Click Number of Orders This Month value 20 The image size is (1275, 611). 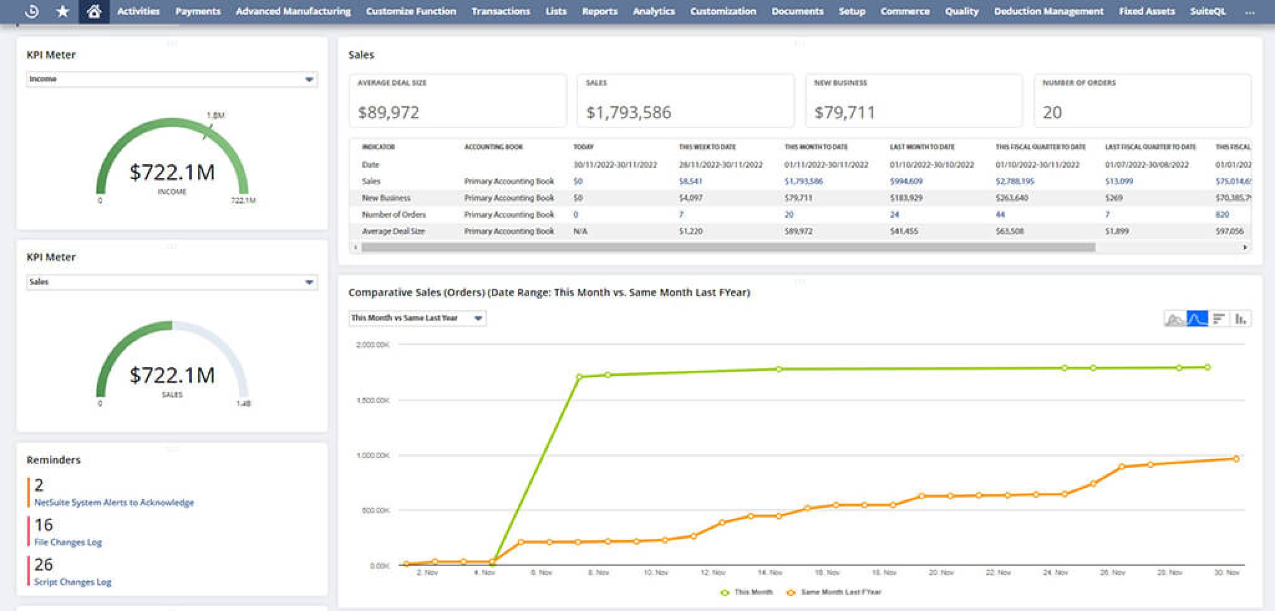tap(789, 215)
